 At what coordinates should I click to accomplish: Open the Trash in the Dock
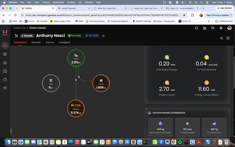[x=226, y=142]
